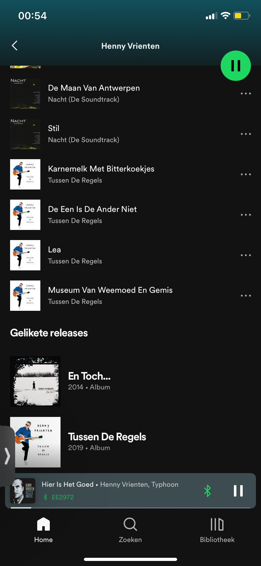261x566 pixels.
Task: Switch to the Zoeken tab
Action: (x=130, y=530)
